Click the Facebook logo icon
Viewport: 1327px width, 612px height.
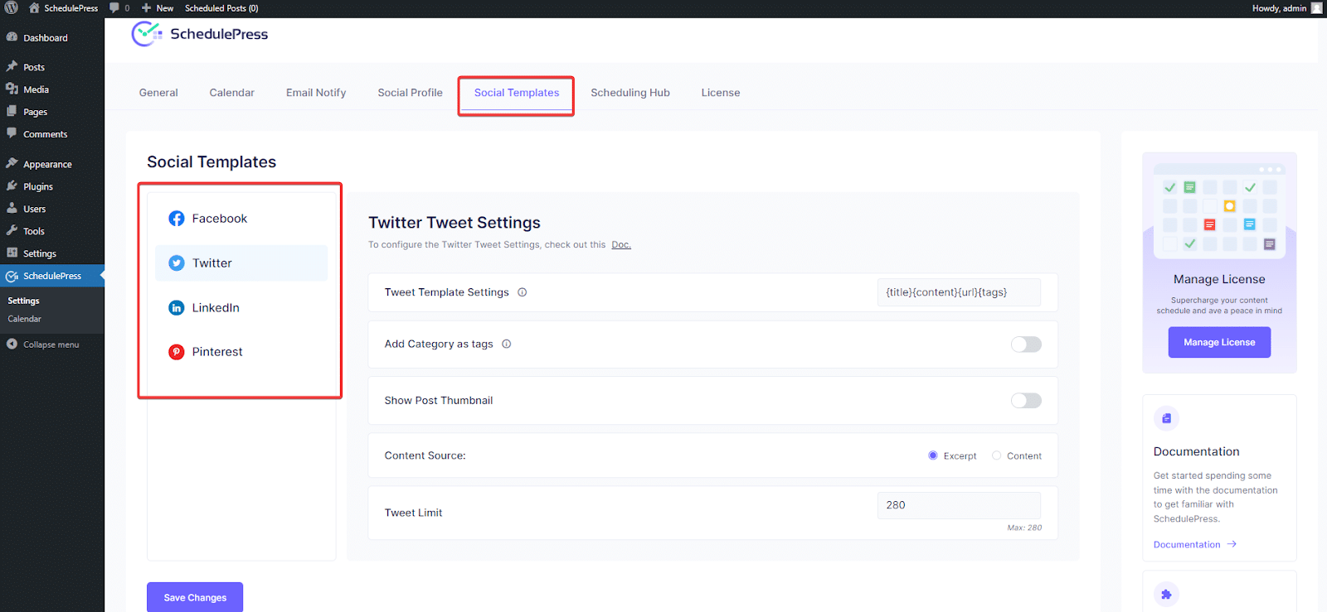click(177, 219)
